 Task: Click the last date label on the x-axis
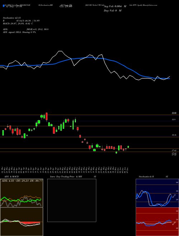coord(128,169)
